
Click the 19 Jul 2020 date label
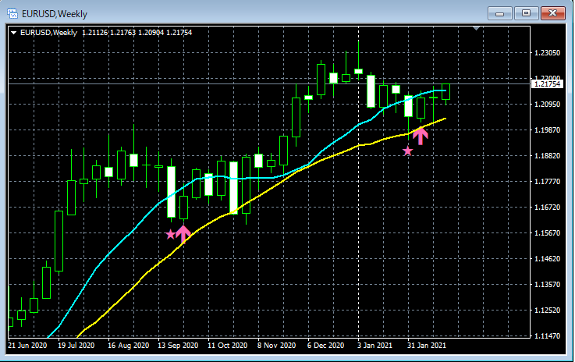pos(76,346)
